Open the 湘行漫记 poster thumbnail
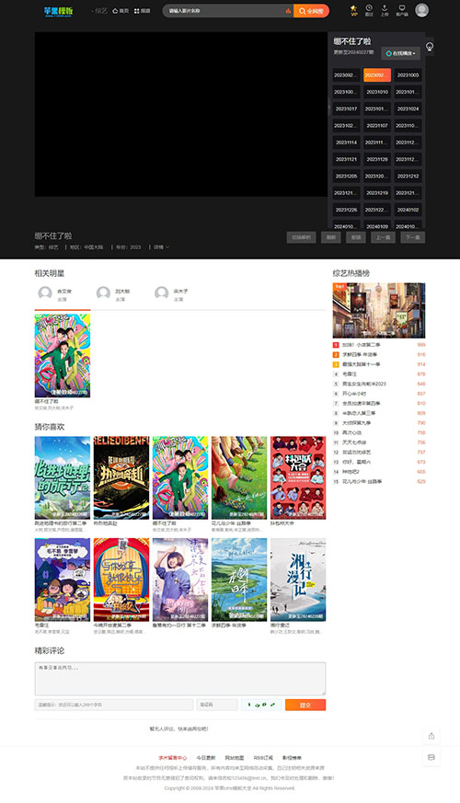 (x=298, y=579)
